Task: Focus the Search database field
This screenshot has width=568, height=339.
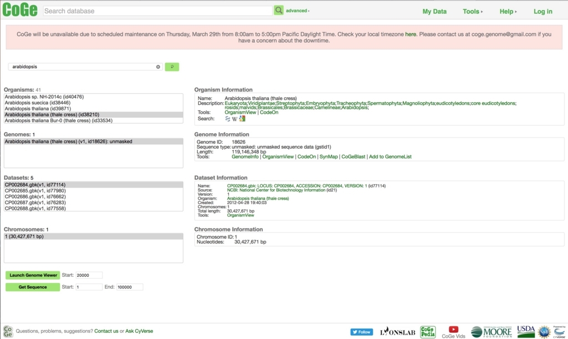Action: [x=158, y=11]
